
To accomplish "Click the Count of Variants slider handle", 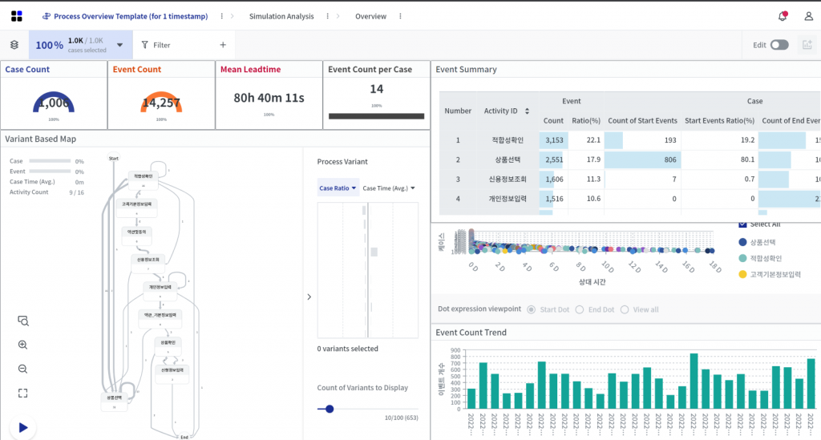I will click(329, 409).
